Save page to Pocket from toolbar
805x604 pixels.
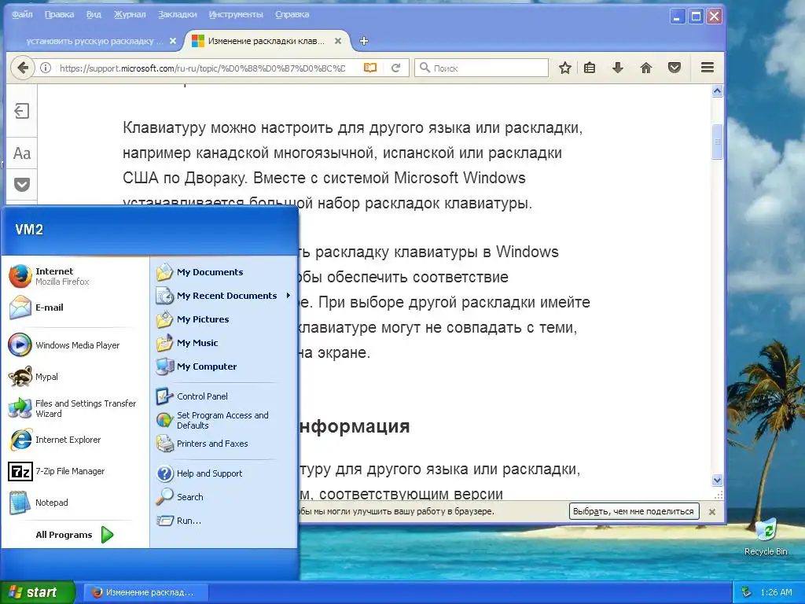point(675,68)
